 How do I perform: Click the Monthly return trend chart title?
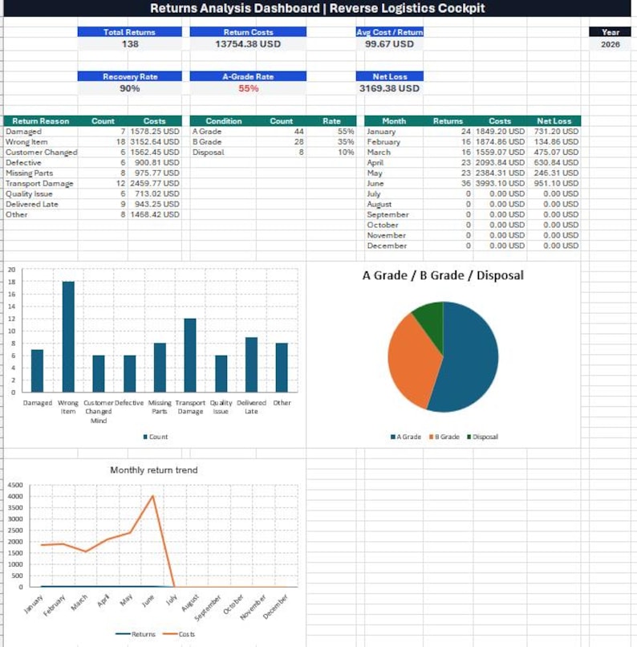click(154, 470)
